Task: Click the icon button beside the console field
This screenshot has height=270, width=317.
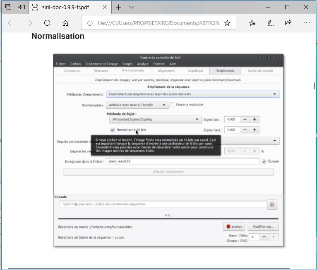Action: click(x=272, y=204)
